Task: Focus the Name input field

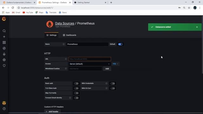Action: pyautogui.click(x=87, y=44)
